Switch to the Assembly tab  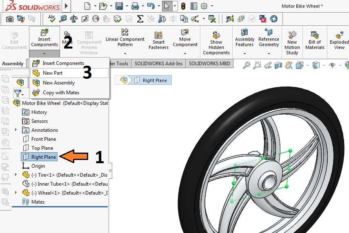click(13, 64)
